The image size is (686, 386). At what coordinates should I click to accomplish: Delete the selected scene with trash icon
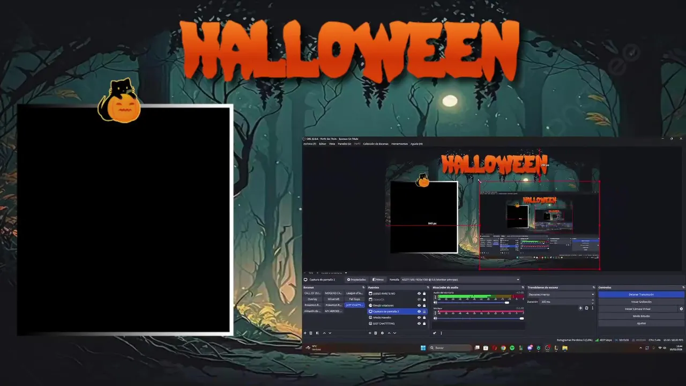coord(311,333)
